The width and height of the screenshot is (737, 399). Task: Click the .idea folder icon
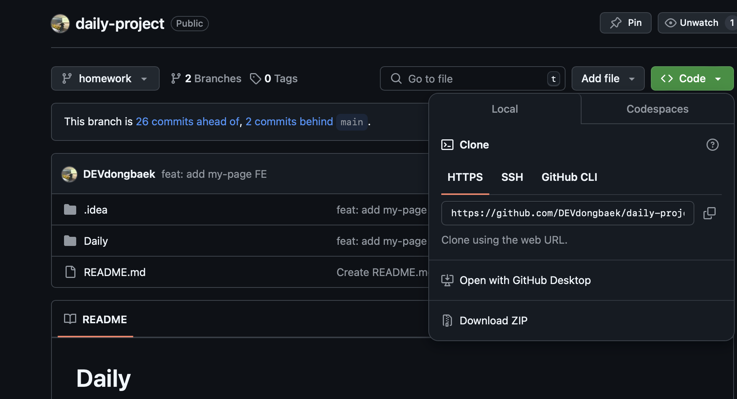click(x=70, y=209)
